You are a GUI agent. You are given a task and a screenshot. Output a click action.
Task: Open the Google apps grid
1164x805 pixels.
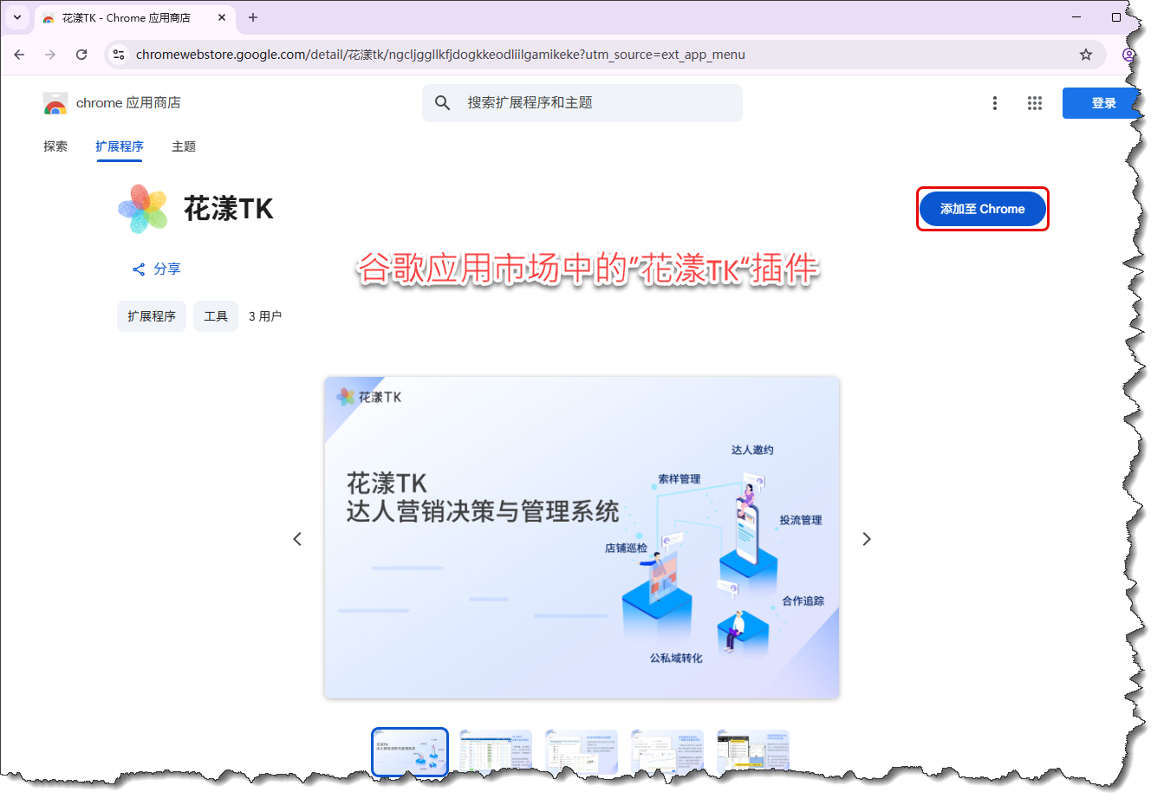click(1034, 103)
